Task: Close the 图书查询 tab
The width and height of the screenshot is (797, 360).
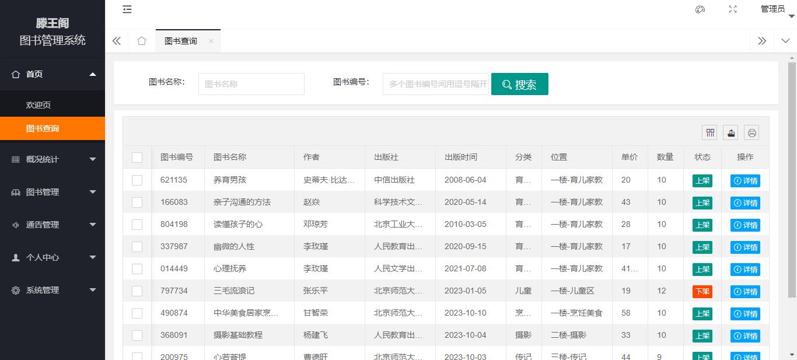Action: (x=211, y=41)
